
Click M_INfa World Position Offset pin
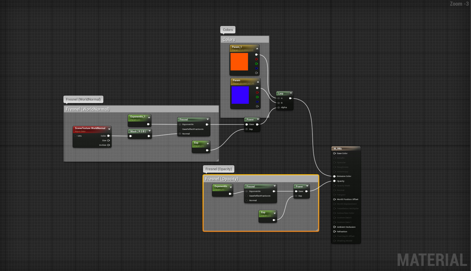(334, 199)
